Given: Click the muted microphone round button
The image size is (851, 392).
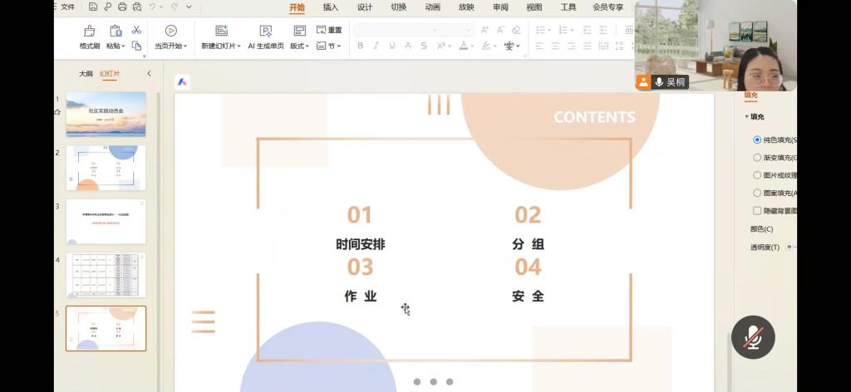Looking at the screenshot, I should pyautogui.click(x=753, y=336).
